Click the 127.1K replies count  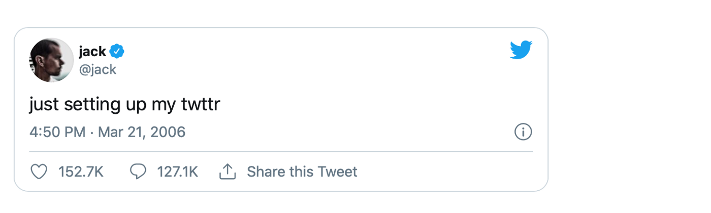coord(177,172)
